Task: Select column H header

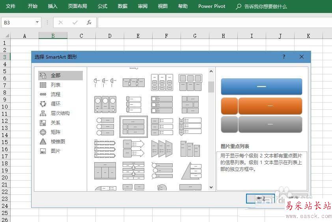Action: [x=223, y=36]
